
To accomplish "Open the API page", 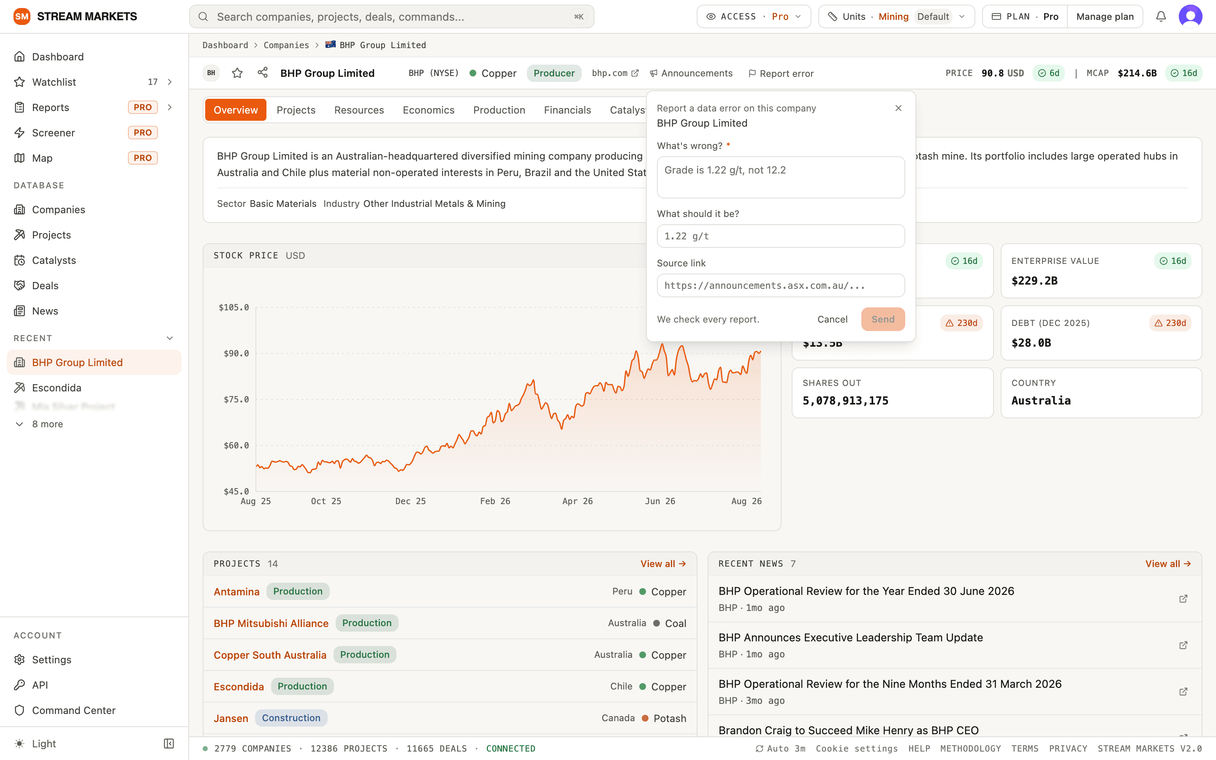I will [94, 684].
